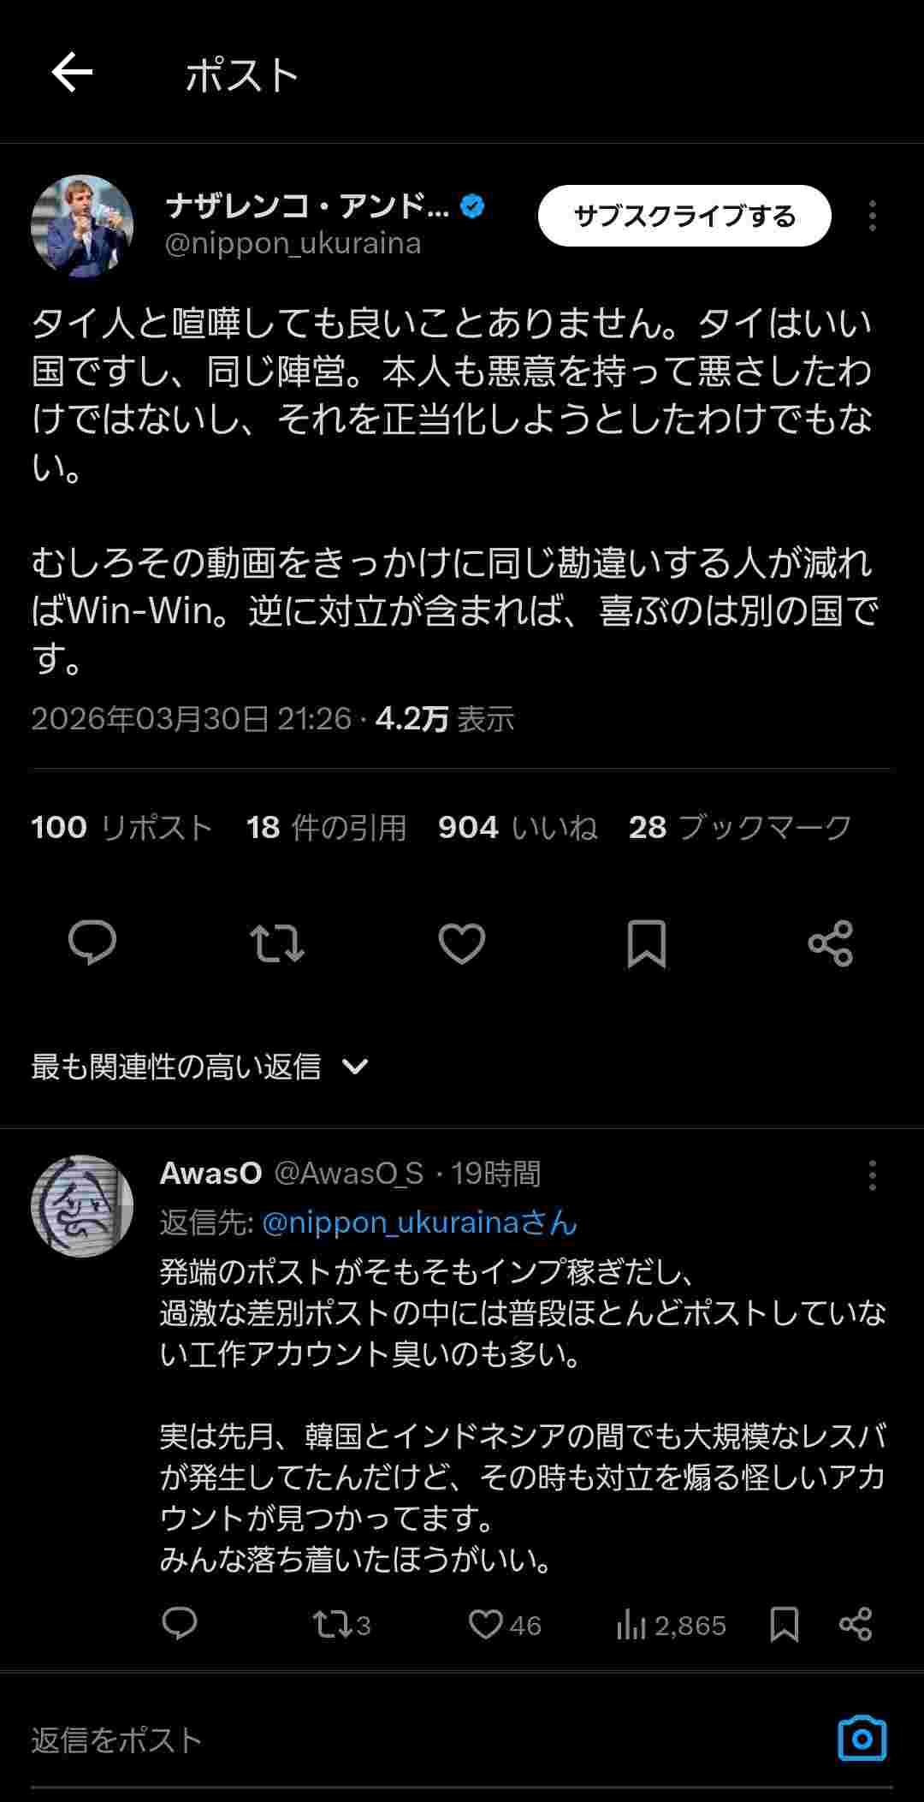This screenshot has width=924, height=1802.
Task: Tap the サブスクライブする button
Action: point(684,216)
